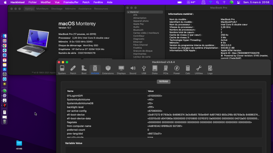Select Audio in System Information sidebar
273x153 pixels.
(x=136, y=27)
